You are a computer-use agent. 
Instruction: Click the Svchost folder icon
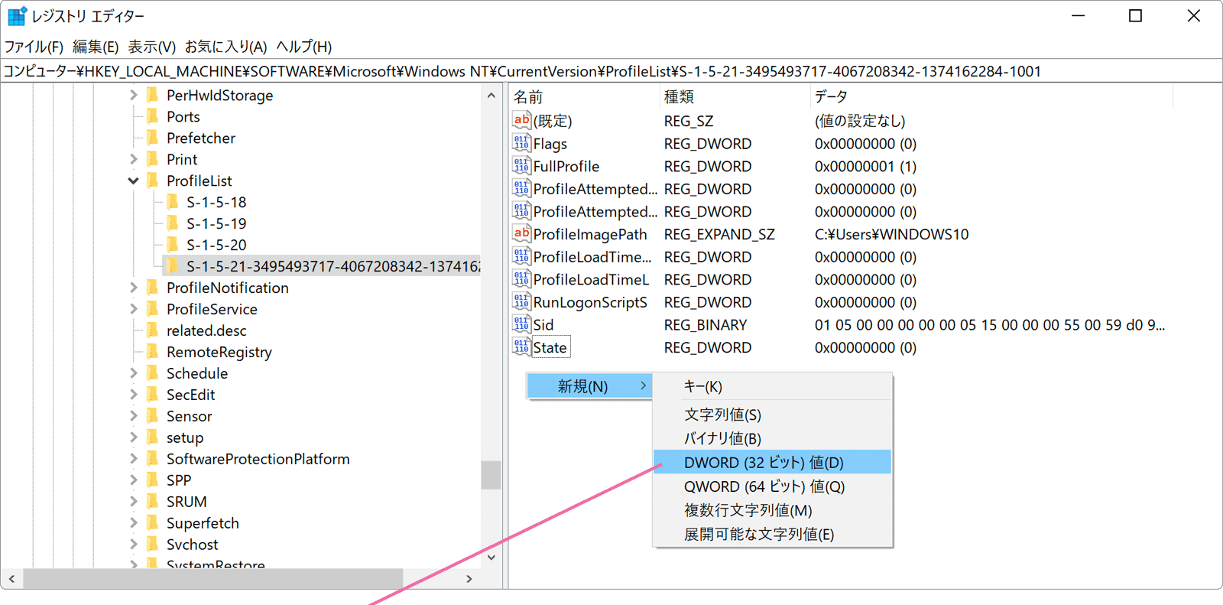pyautogui.click(x=152, y=545)
